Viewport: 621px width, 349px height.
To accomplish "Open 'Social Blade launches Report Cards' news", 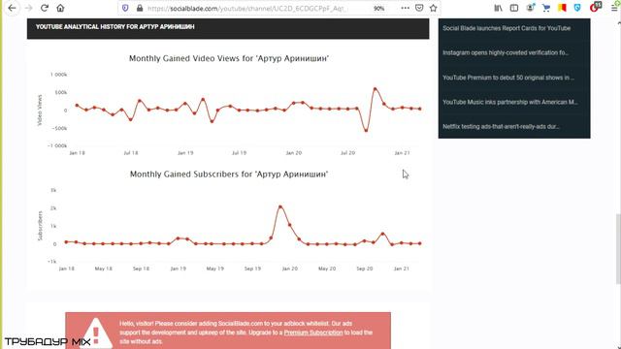I will click(x=507, y=28).
